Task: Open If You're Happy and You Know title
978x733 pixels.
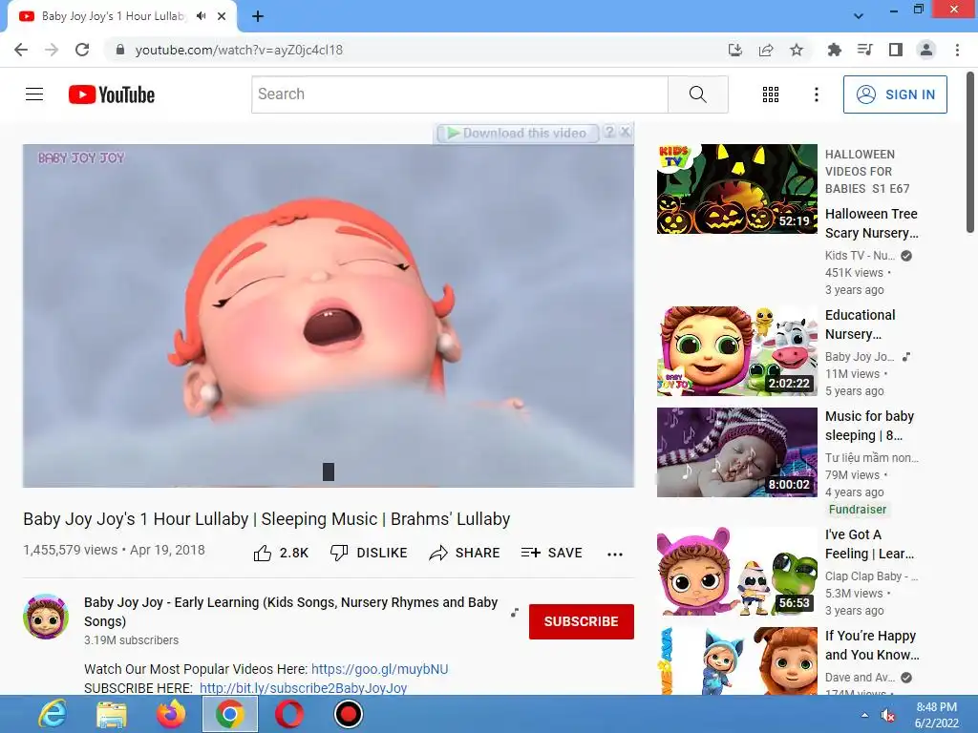Action: tap(872, 645)
